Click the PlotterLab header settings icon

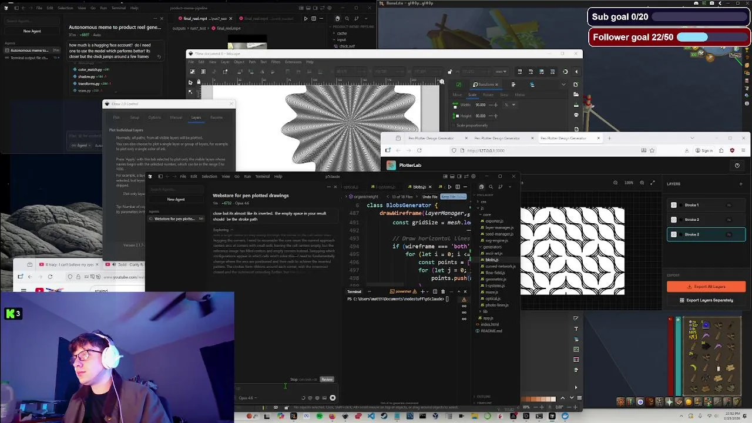point(737,165)
